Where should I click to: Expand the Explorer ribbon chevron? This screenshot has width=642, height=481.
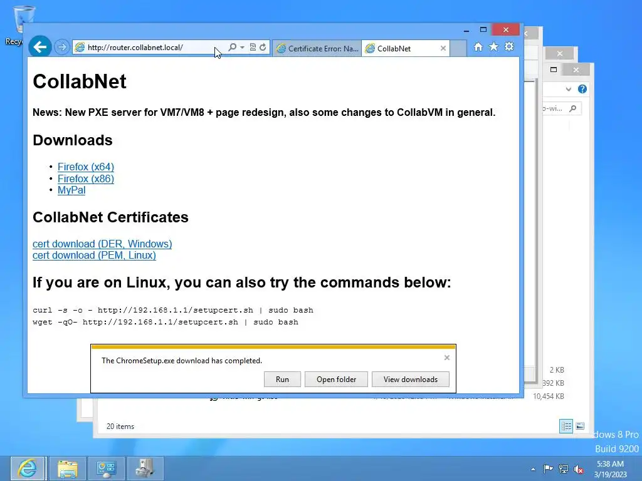click(x=568, y=89)
